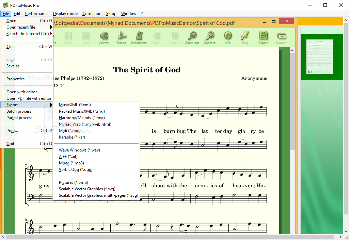Export as MusicXML (*.xml)

(x=96, y=105)
